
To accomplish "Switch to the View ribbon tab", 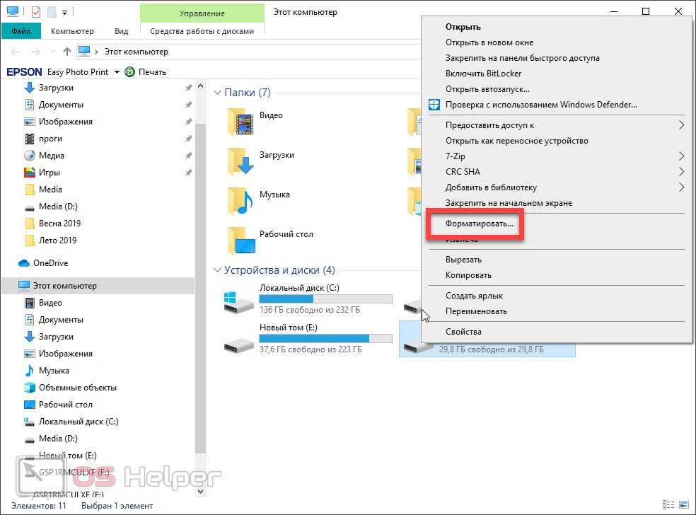I will click(x=122, y=31).
